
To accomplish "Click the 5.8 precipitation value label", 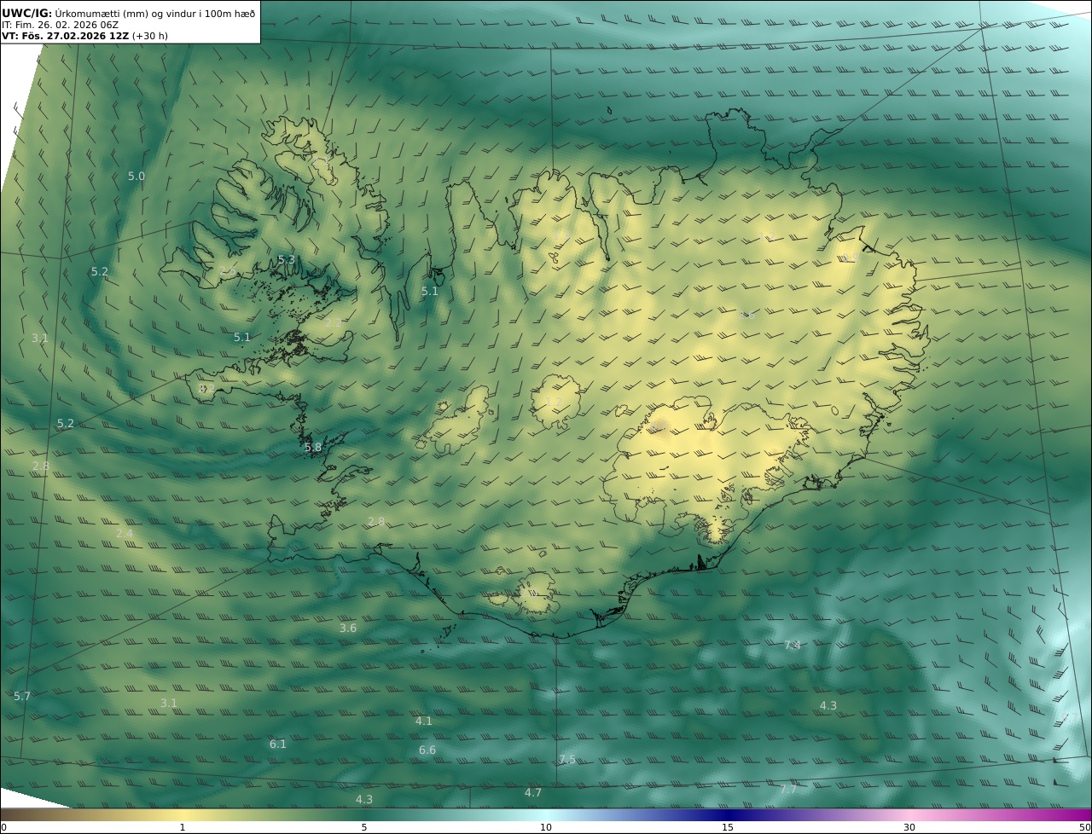I will [313, 448].
